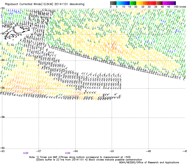The image size is (187, 164).
Task: Click the note 'Times are GMT'
Action: 49,157
